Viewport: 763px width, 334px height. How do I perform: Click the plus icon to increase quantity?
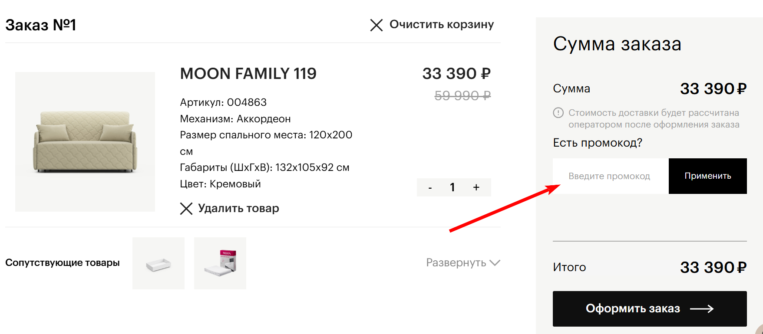click(476, 187)
